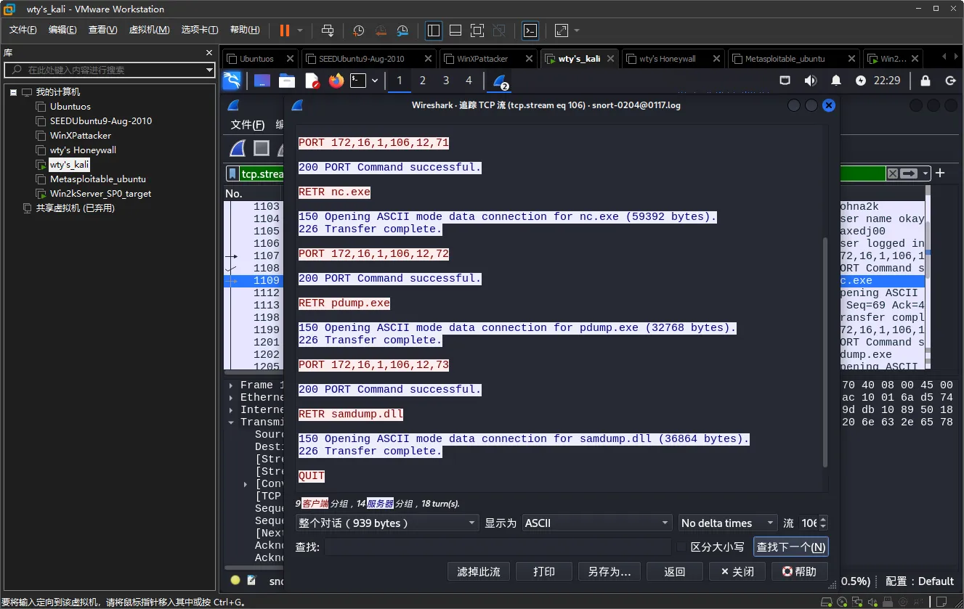Revert to snapshot via the toolbar icon
This screenshot has width=964, height=609.
pyautogui.click(x=381, y=30)
